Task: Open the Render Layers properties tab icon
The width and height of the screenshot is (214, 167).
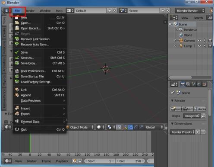Action: (x=188, y=84)
